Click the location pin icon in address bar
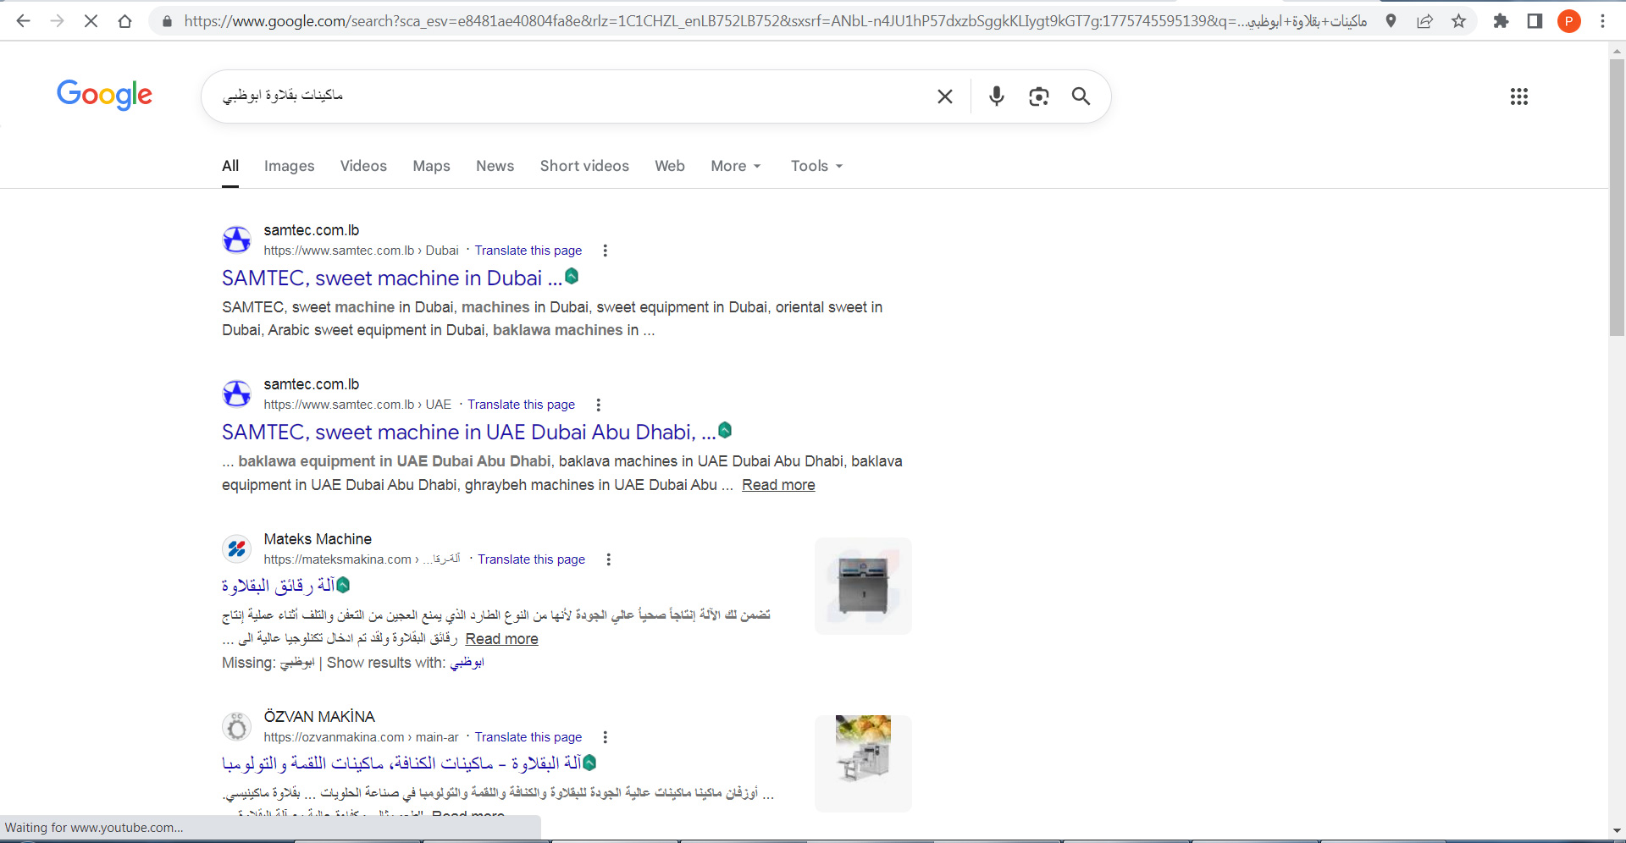This screenshot has height=843, width=1626. [1391, 21]
